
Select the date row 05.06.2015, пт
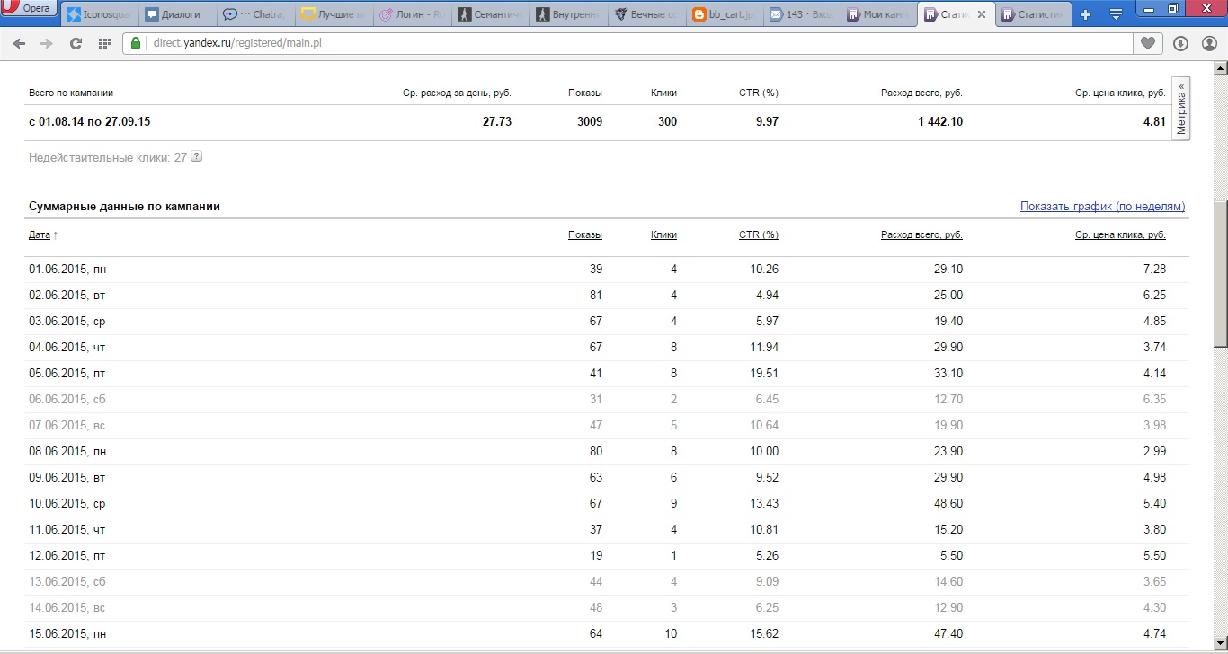607,374
